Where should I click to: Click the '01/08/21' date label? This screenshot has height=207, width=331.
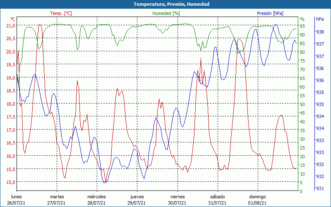click(x=257, y=203)
